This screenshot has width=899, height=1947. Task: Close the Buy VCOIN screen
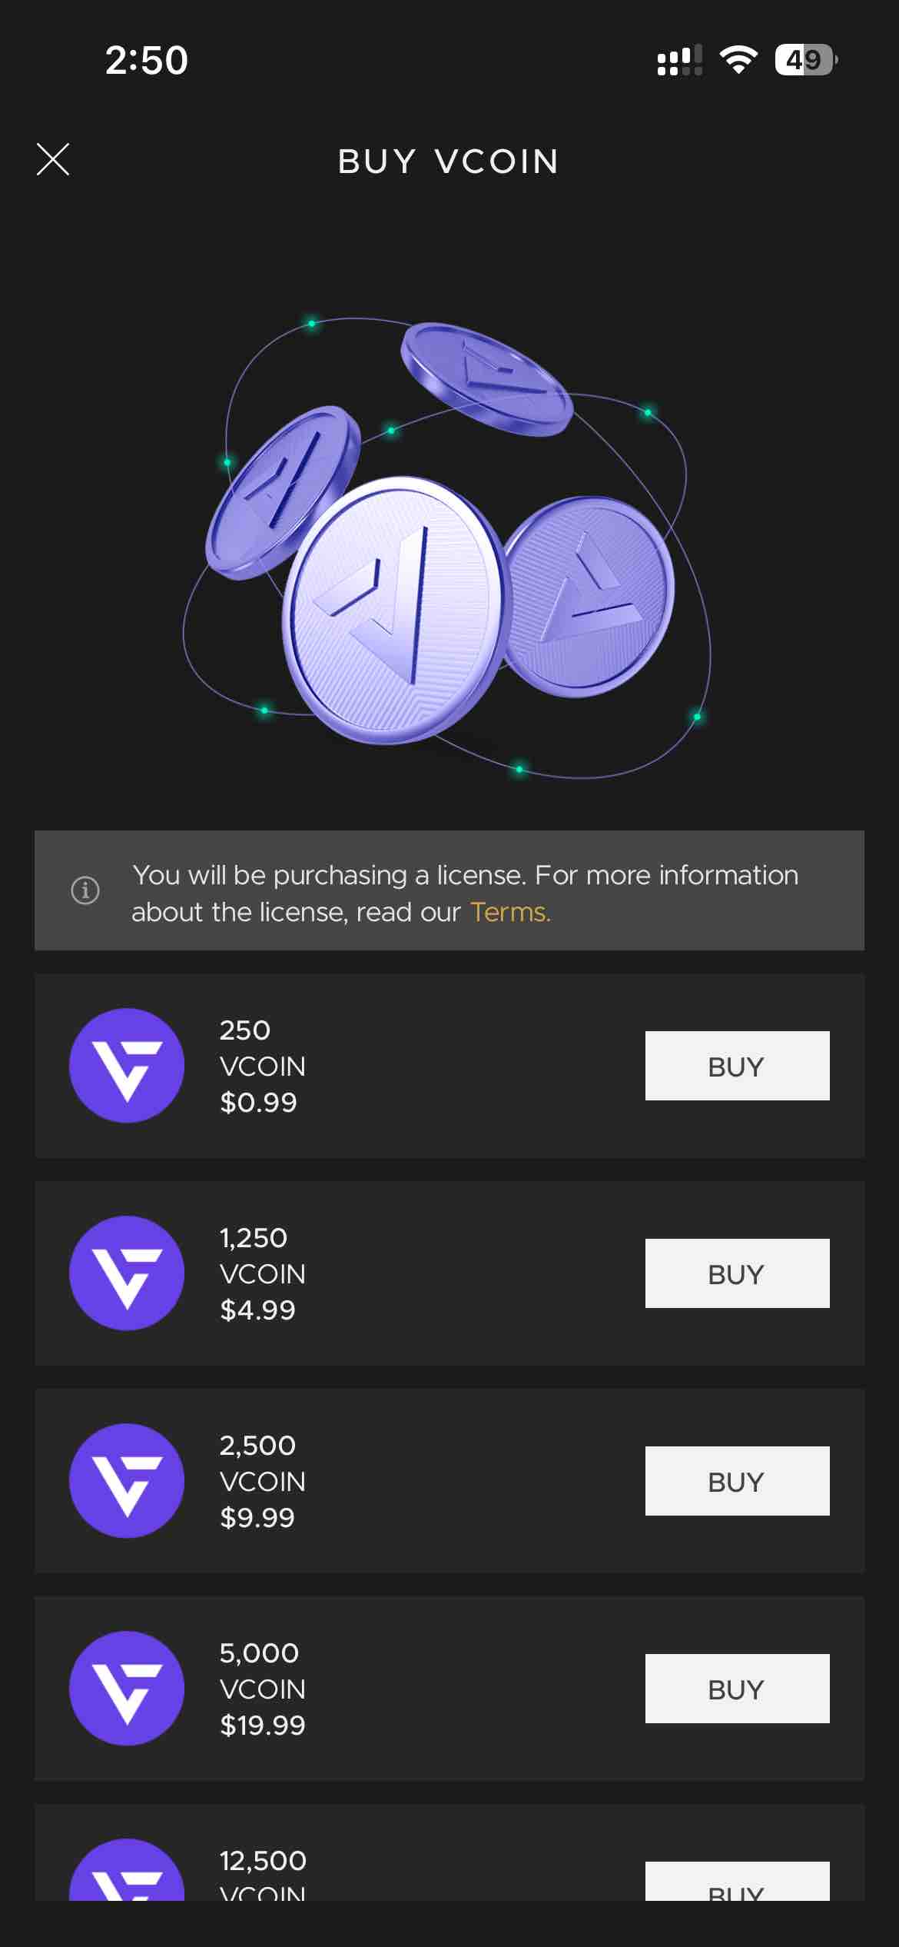[54, 161]
